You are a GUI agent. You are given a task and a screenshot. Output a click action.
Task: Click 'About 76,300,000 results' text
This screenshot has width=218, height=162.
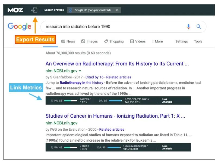65,53
